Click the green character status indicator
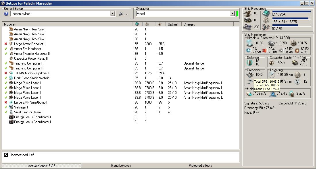Viewport: 317px width, 169px height. pos(237,14)
